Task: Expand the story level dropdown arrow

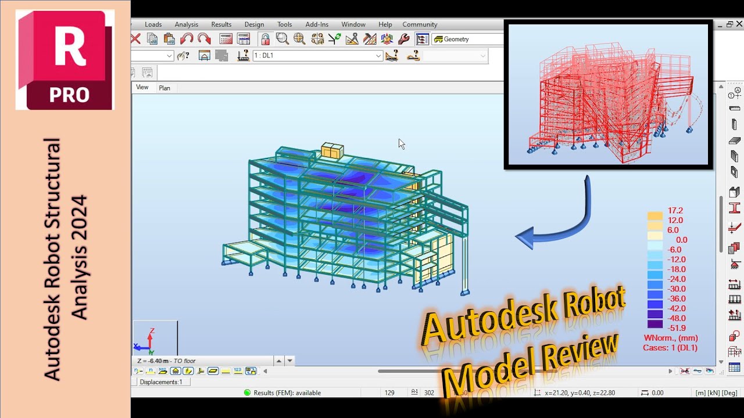Action: pyautogui.click(x=289, y=361)
